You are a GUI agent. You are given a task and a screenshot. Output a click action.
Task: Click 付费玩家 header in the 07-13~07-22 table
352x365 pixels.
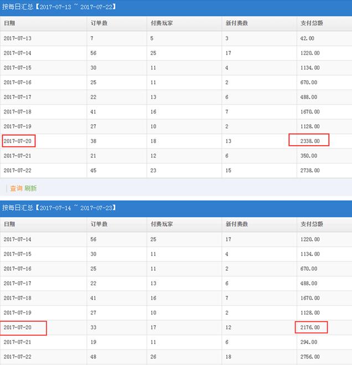(162, 23)
